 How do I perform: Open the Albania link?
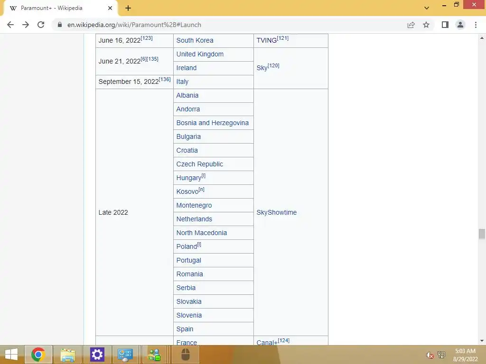(x=187, y=95)
